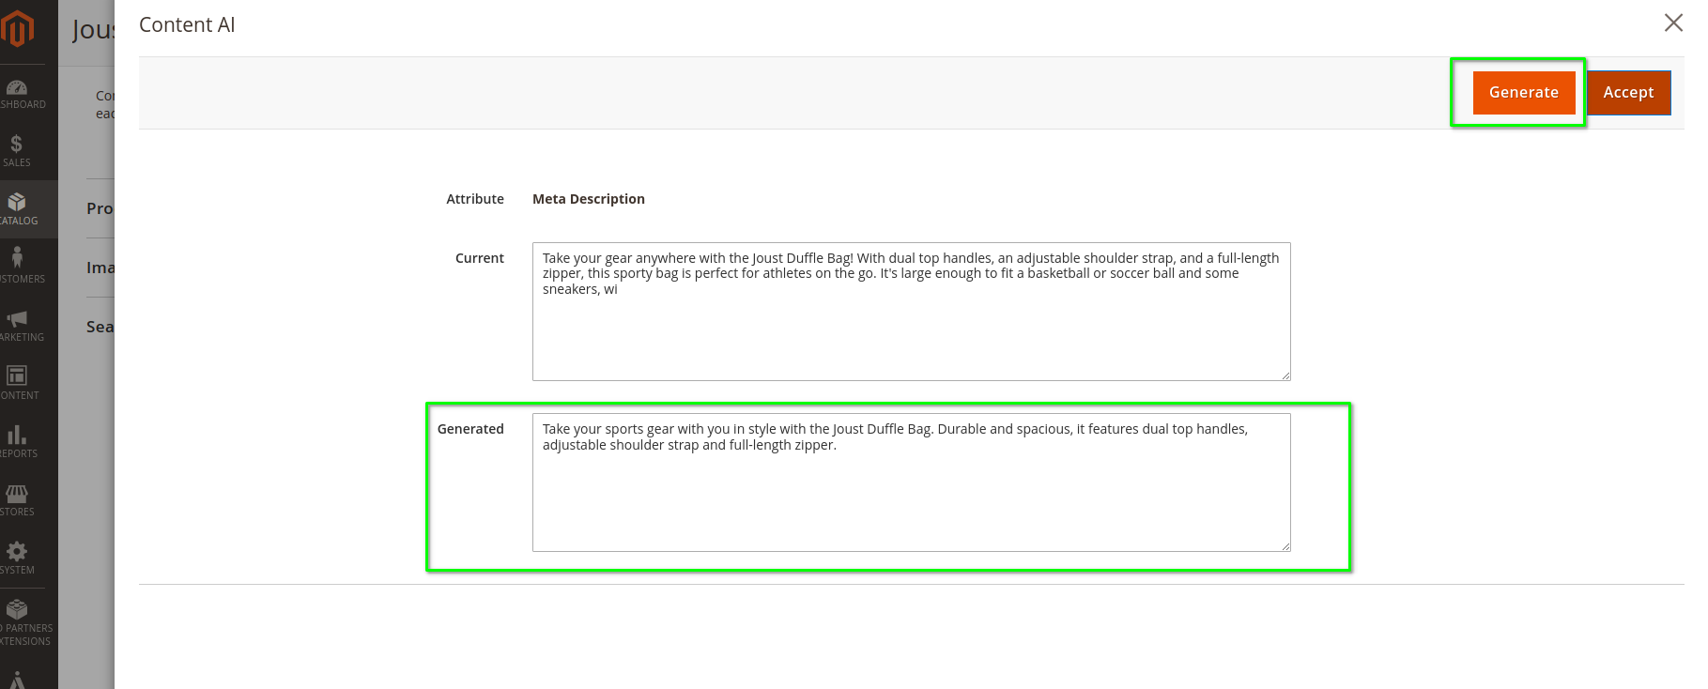This screenshot has width=1708, height=689.
Task: Click inside the Generated description textarea
Action: [x=911, y=482]
